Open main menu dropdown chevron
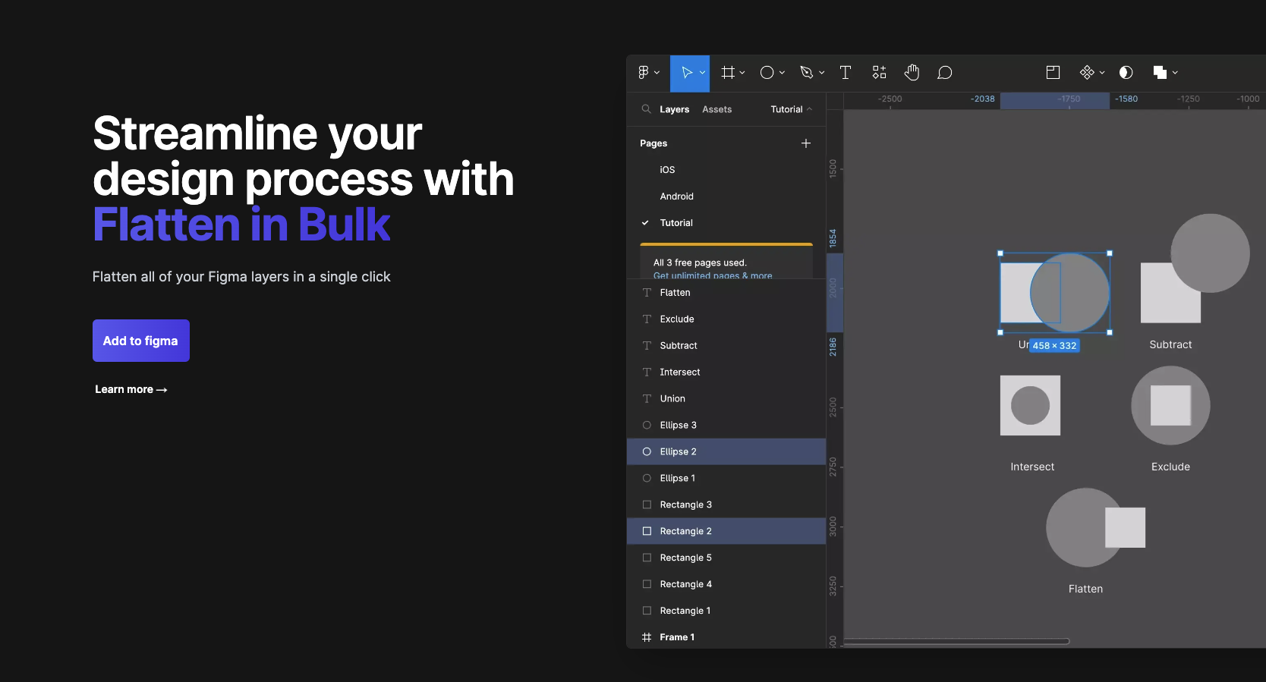The height and width of the screenshot is (682, 1266). 657,73
